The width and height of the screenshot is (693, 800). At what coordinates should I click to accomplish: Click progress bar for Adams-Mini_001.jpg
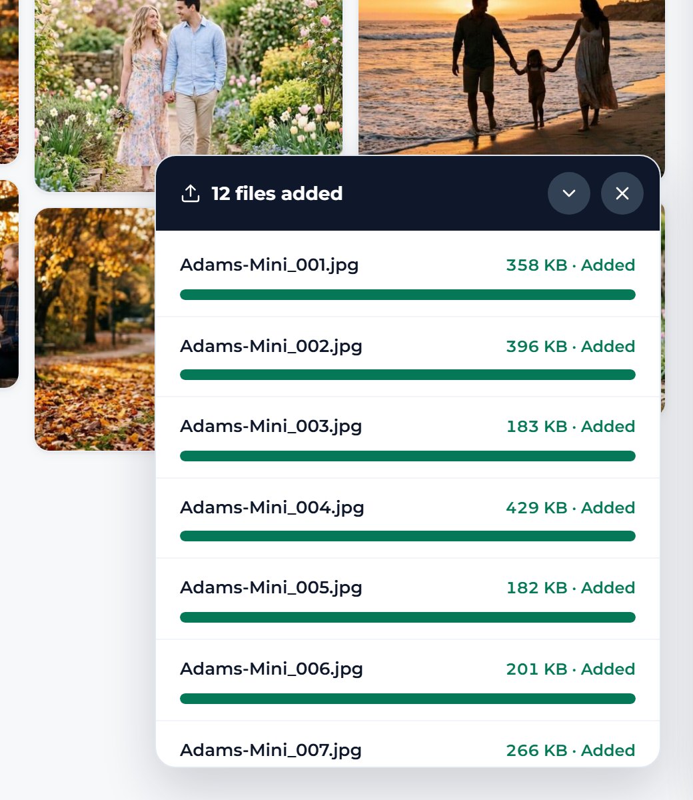coord(408,295)
